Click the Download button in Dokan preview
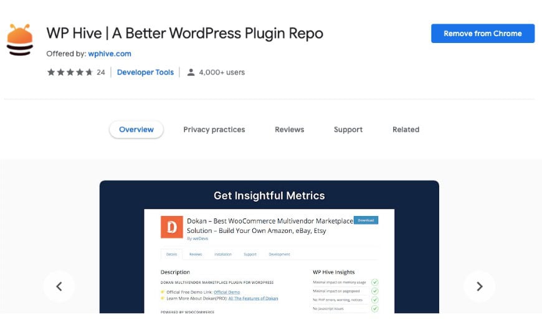This screenshot has width=542, height=330. [366, 220]
